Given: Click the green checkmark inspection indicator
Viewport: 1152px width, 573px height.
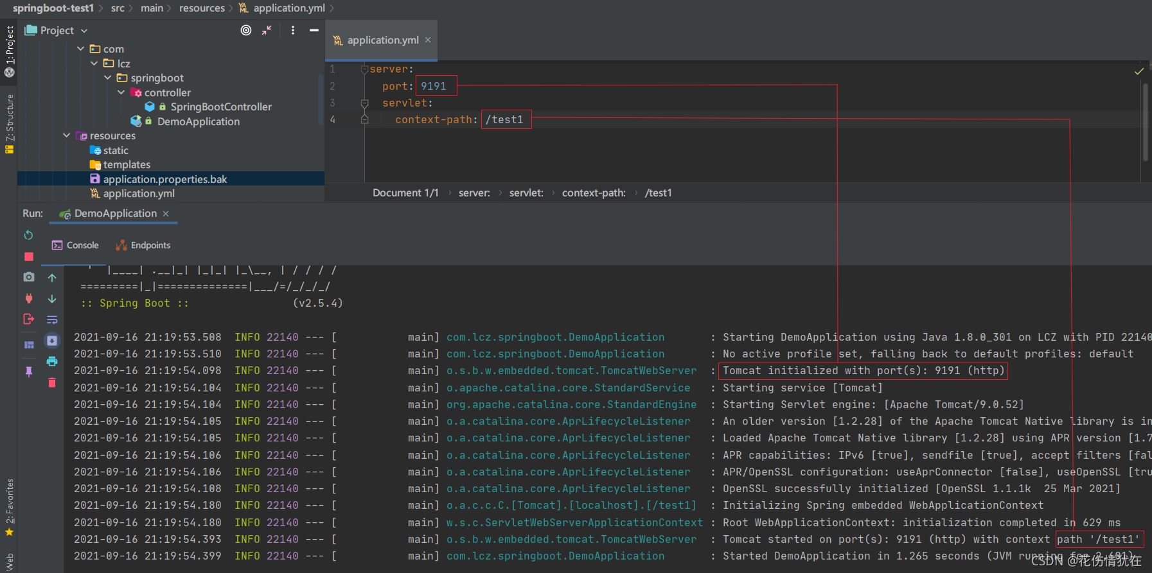Looking at the screenshot, I should 1139,71.
